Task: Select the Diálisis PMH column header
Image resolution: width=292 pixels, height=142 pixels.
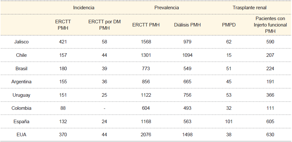Action: 188,25
